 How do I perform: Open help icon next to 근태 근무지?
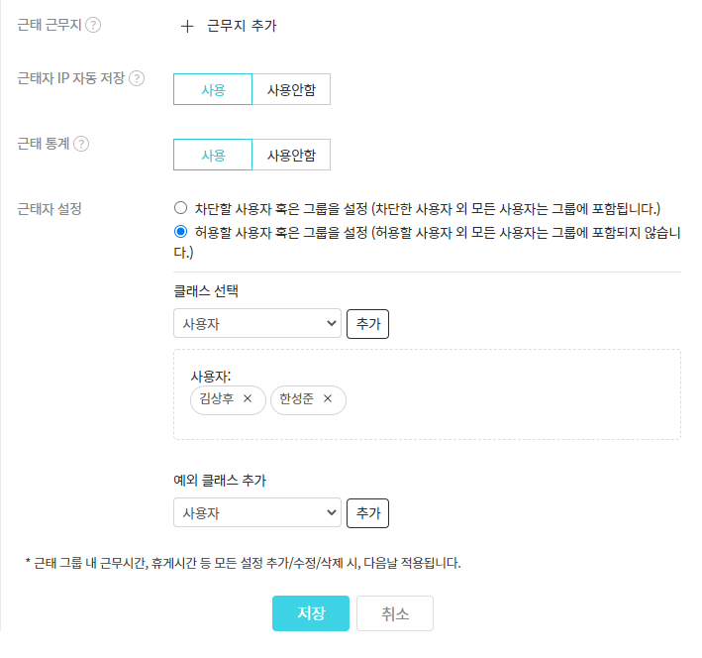(93, 26)
